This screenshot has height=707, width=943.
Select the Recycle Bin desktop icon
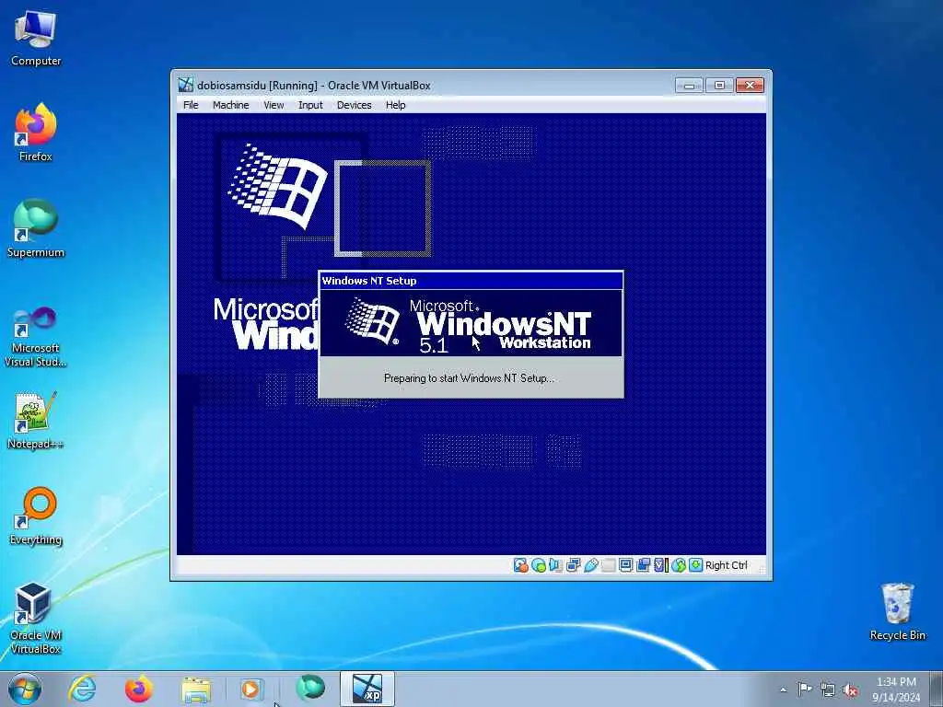[x=897, y=611]
